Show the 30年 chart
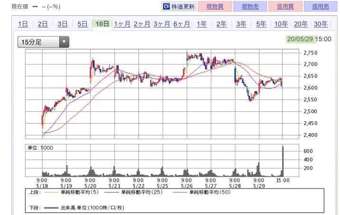 point(321,24)
